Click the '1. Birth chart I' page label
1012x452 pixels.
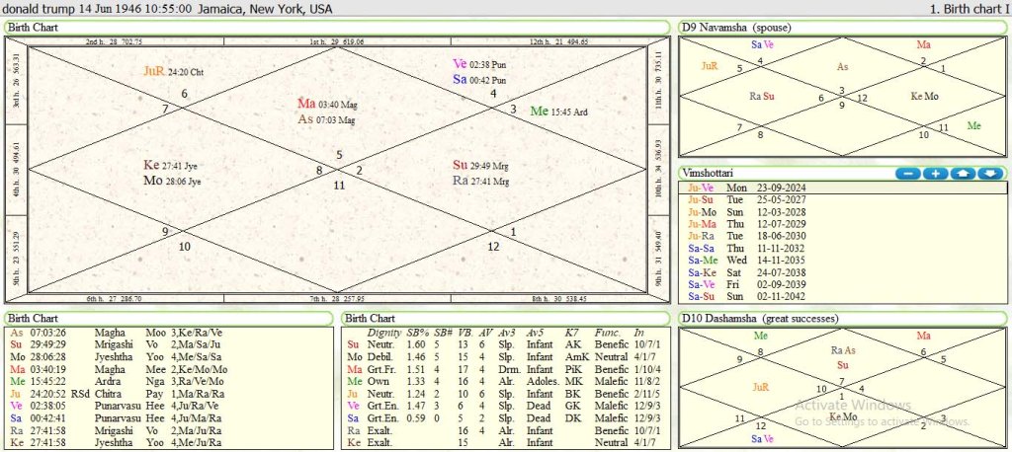coord(969,8)
